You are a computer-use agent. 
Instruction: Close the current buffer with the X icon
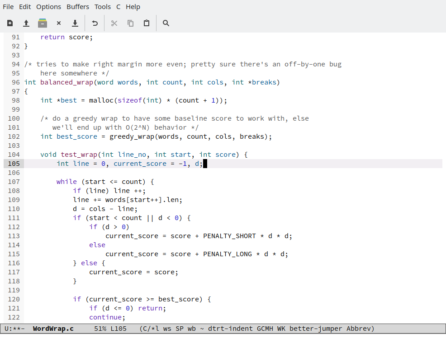coord(59,23)
